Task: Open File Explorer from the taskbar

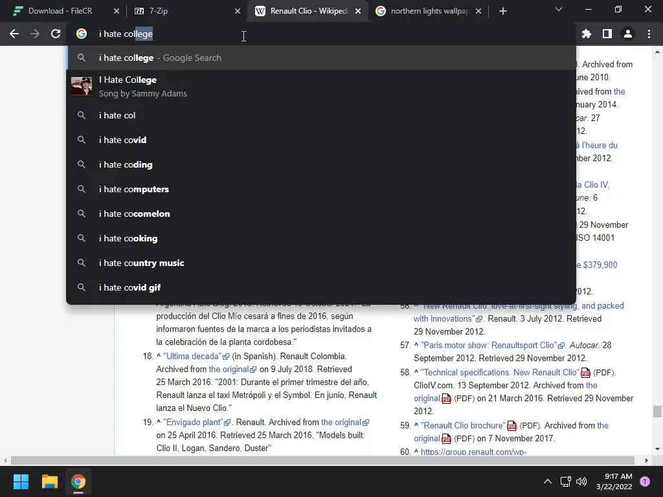Action: coord(49,481)
